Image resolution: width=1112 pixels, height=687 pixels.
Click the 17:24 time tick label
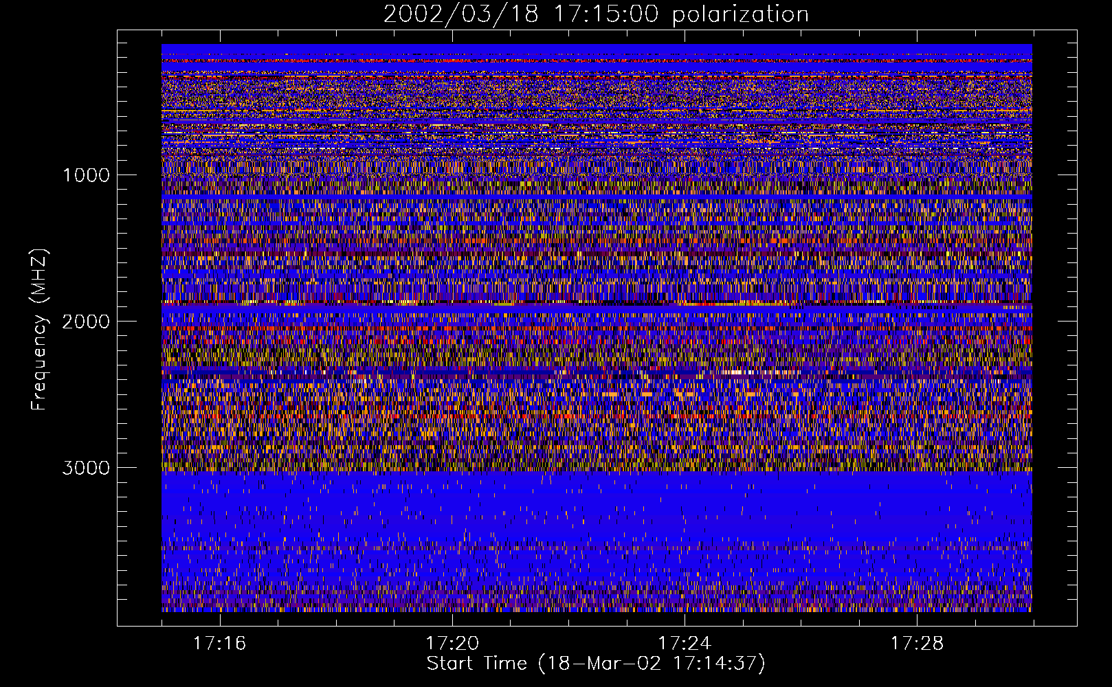point(685,644)
